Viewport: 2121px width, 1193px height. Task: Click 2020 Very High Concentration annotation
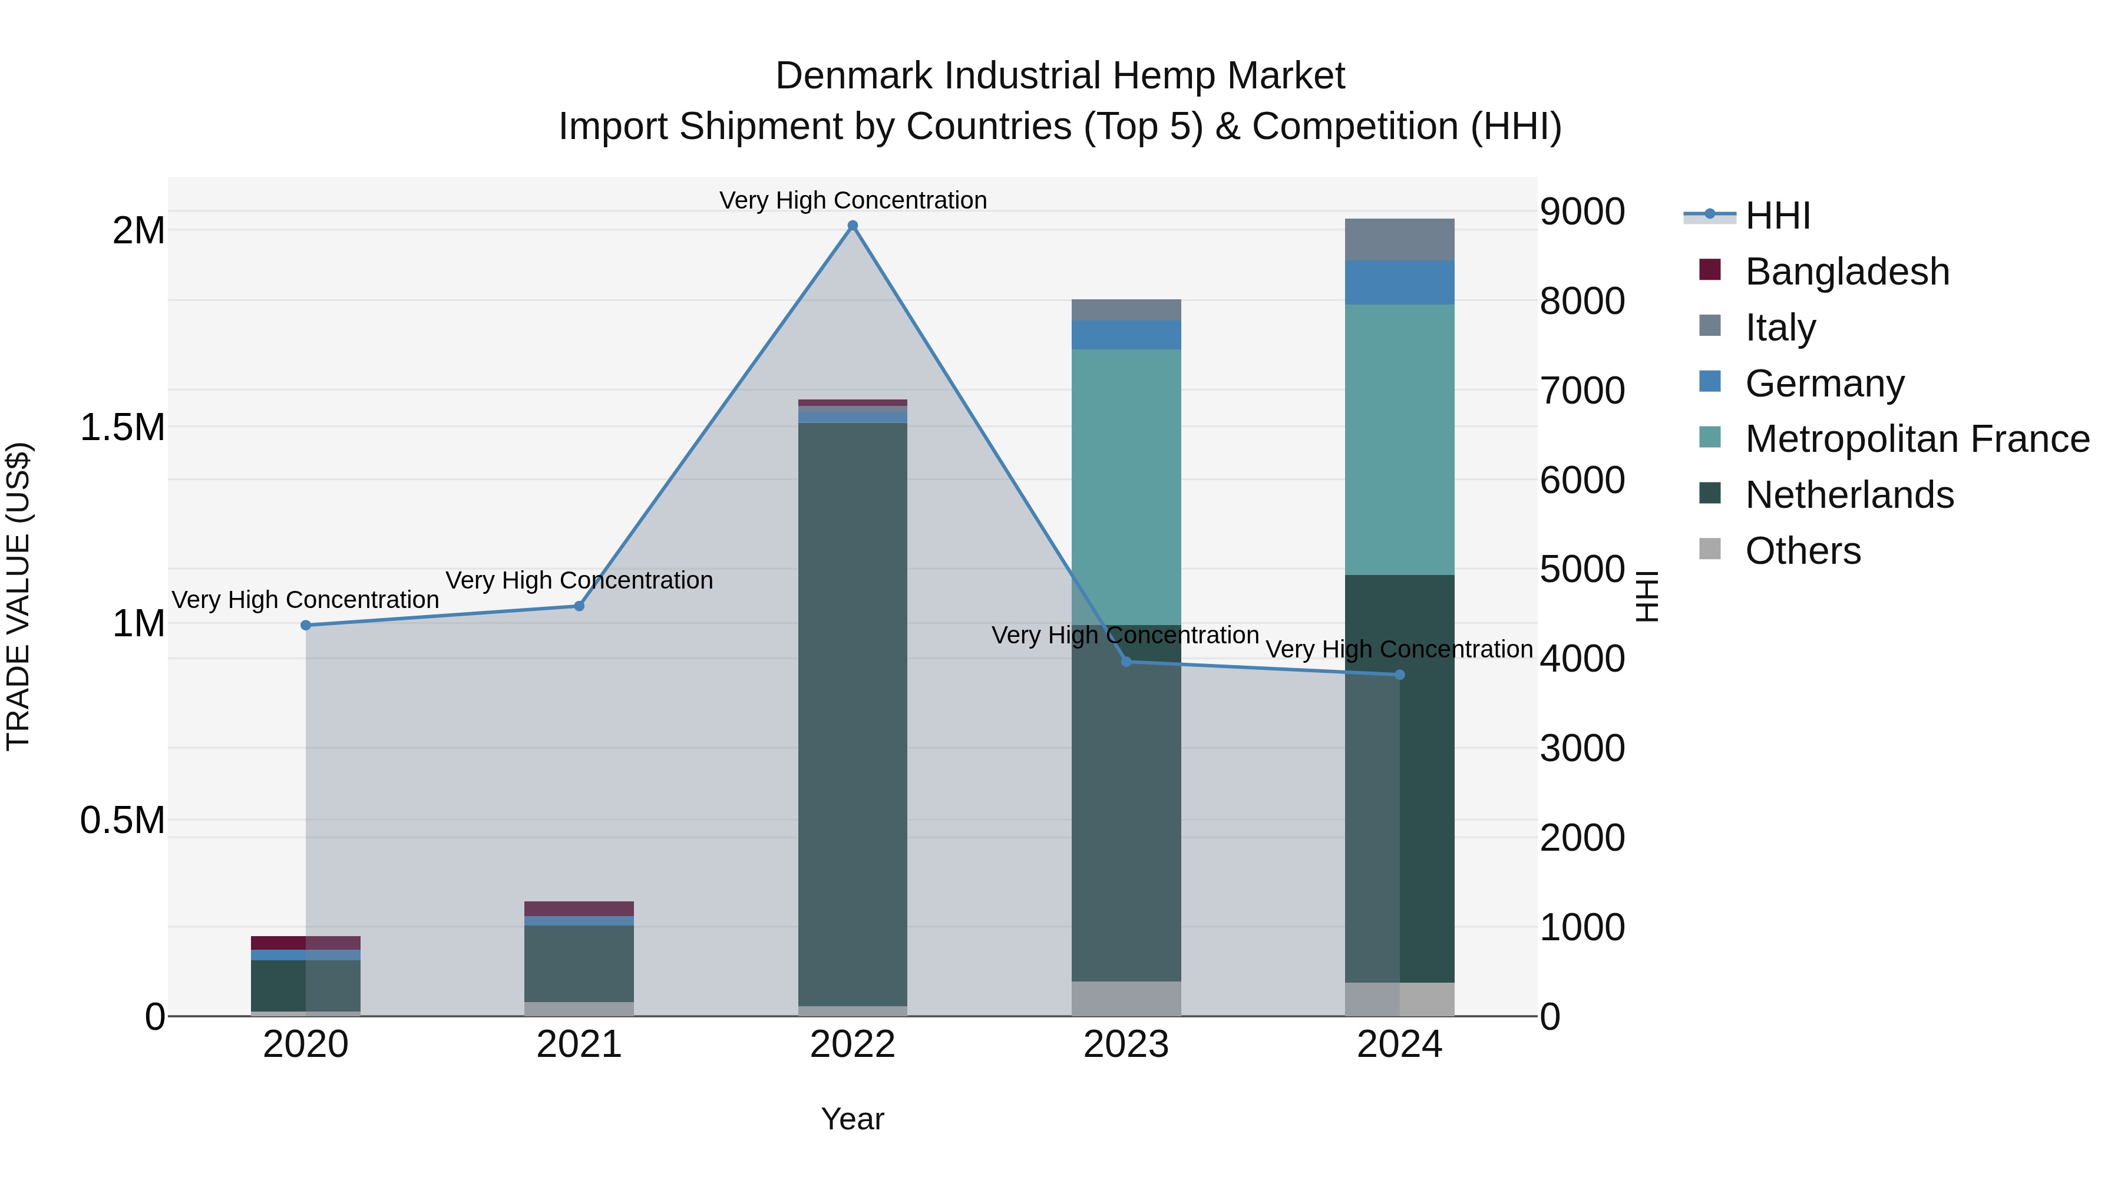(x=305, y=599)
